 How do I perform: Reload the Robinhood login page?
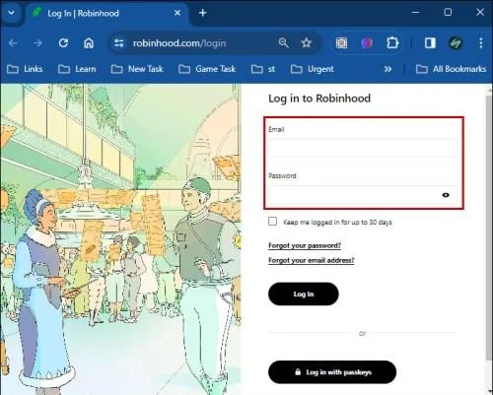click(x=63, y=43)
